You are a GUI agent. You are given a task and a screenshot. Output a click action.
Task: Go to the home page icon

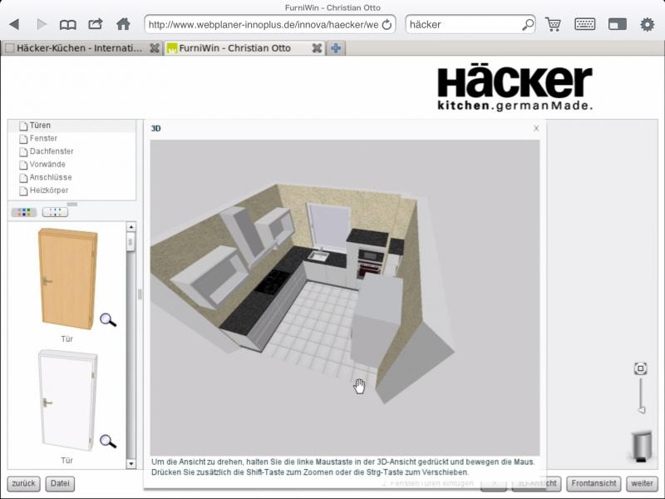pyautogui.click(x=123, y=24)
